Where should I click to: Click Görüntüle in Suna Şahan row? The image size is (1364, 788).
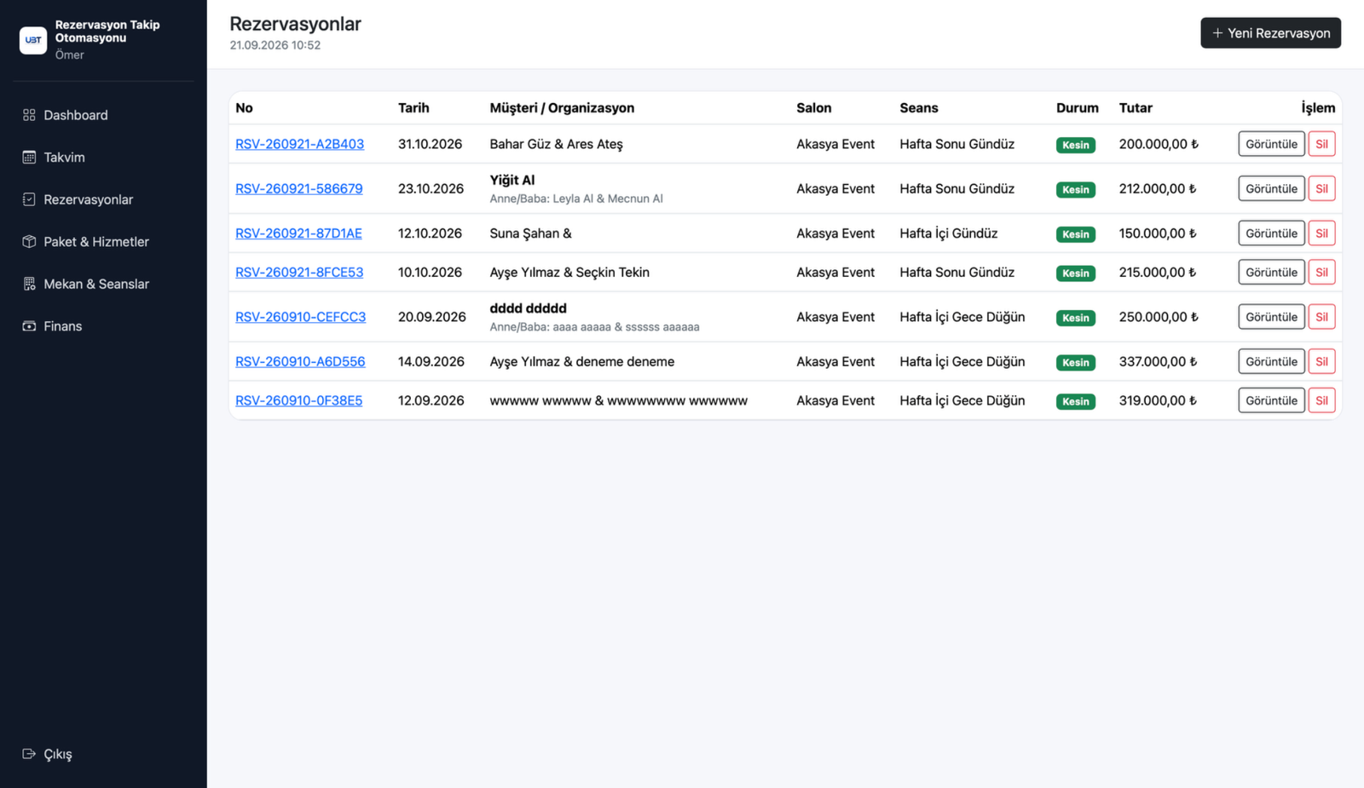coord(1271,233)
